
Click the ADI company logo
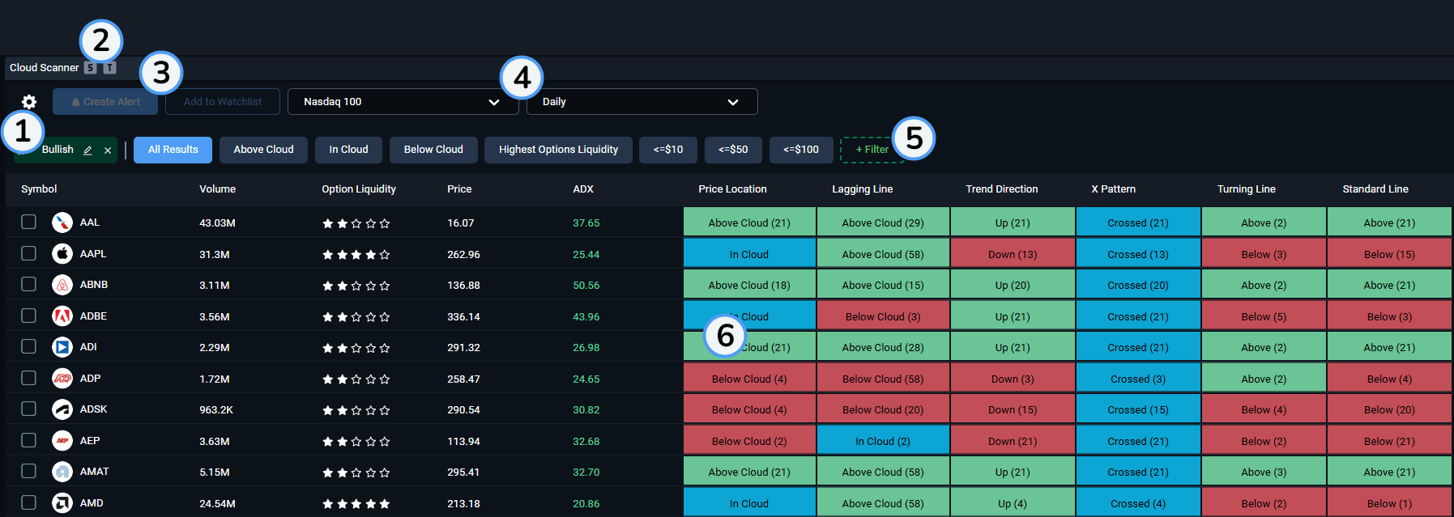pyautogui.click(x=62, y=347)
